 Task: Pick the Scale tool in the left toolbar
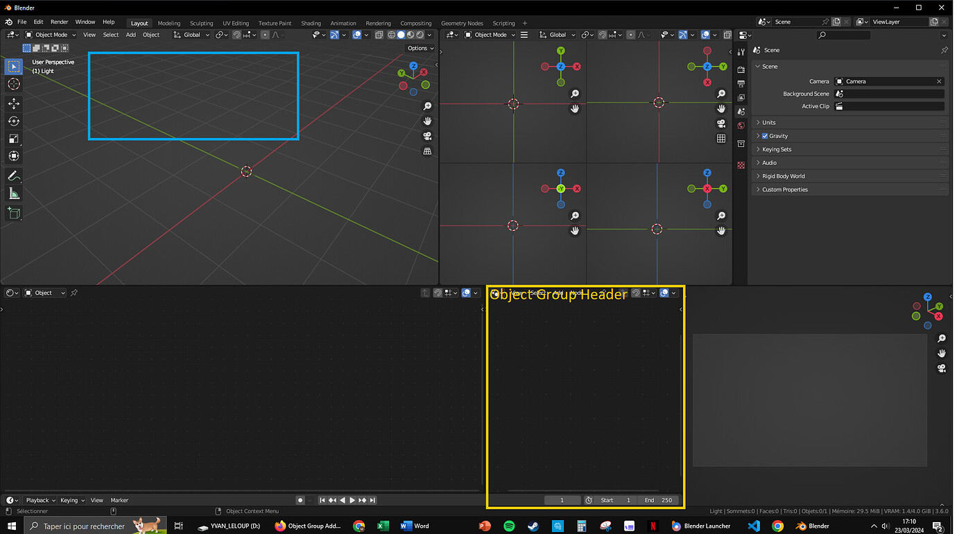click(x=14, y=139)
